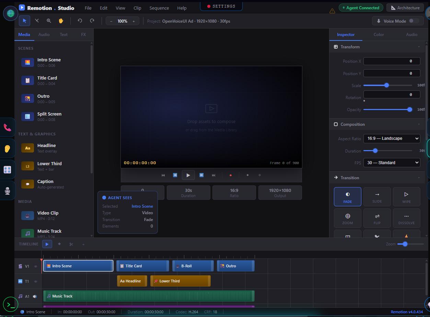Click the Undo arrow icon
The width and height of the screenshot is (430, 317).
tap(80, 21)
